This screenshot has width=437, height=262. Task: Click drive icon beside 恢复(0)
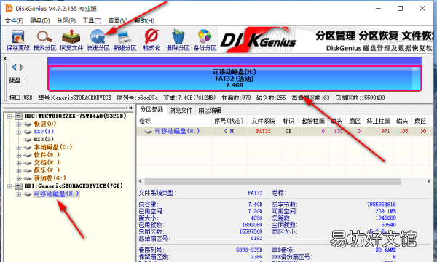[28, 124]
